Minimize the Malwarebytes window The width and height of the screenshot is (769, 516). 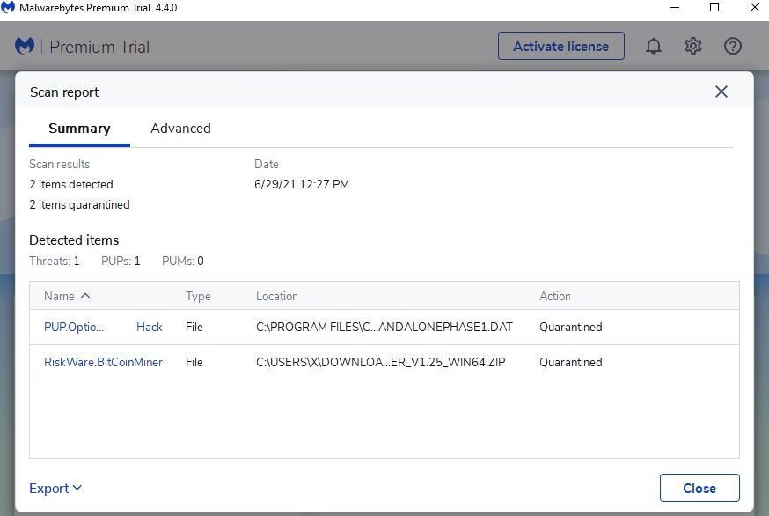click(x=675, y=7)
